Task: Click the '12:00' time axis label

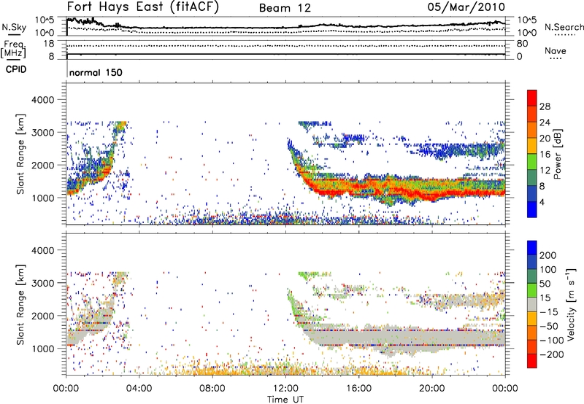Action: 285,389
